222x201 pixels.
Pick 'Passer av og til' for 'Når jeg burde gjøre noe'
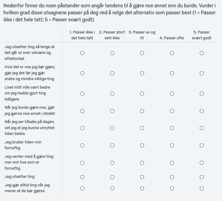coord(142,111)
